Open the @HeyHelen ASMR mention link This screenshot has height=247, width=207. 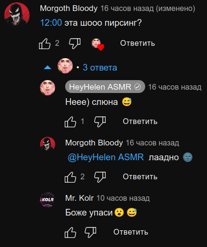click(x=106, y=157)
